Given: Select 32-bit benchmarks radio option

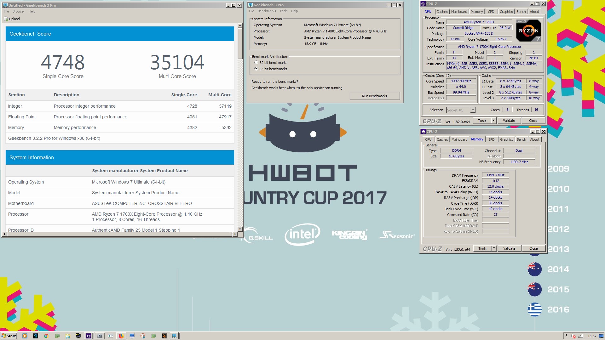Looking at the screenshot, I should 256,63.
